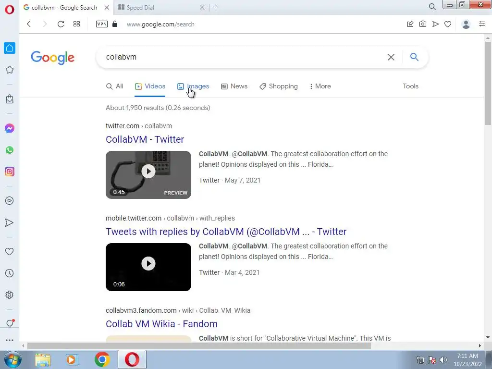Open the lightbulb tips icon in sidebar

pos(10,323)
